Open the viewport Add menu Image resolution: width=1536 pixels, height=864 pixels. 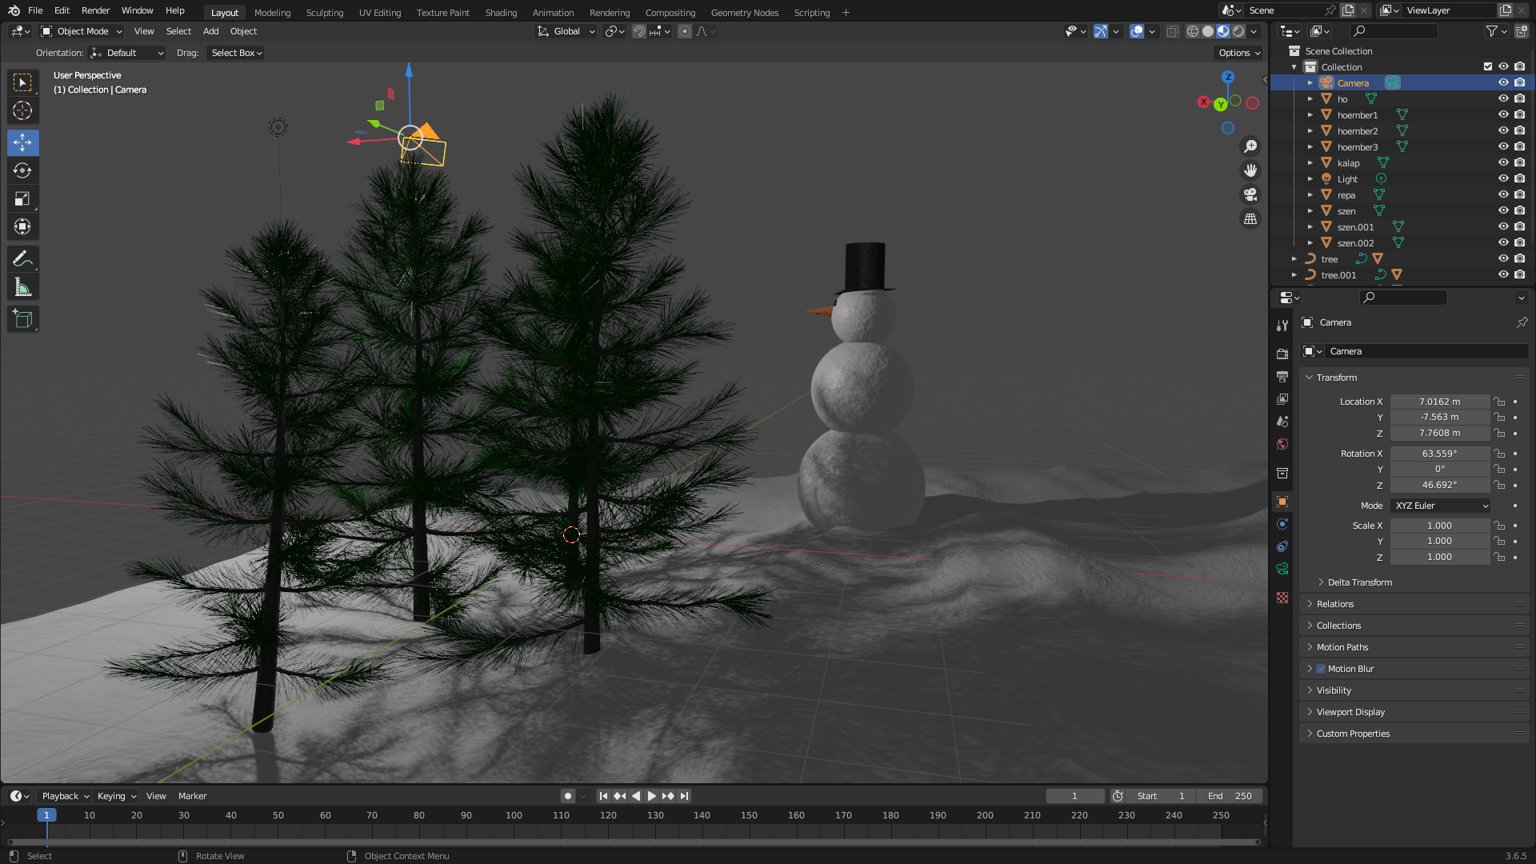pos(210,31)
